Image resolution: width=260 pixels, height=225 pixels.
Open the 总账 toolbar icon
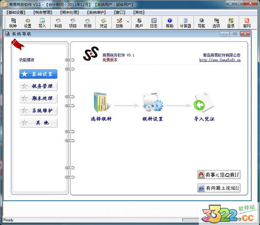coord(119,23)
